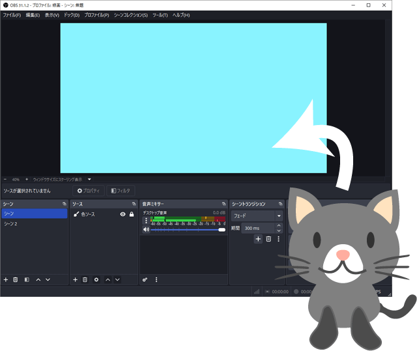Viewport: 417px width, 351px height.
Task: Open the ドック(D) menu
Action: pos(72,15)
